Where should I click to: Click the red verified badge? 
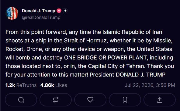tap(59, 11)
